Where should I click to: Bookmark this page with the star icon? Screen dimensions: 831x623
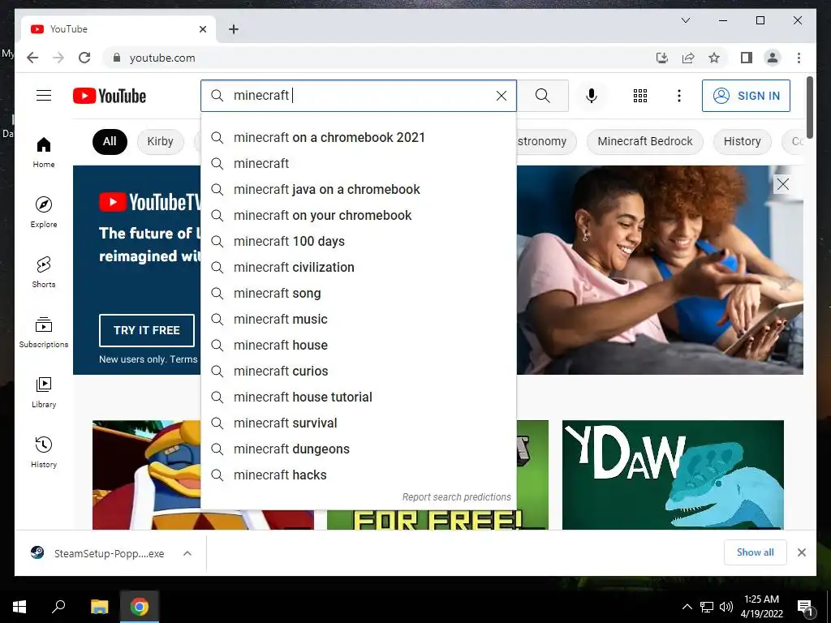[714, 58]
